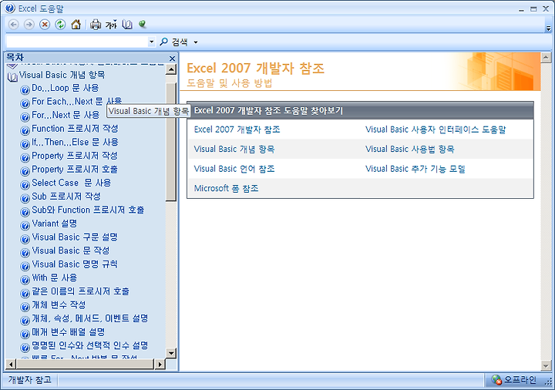Print the help topic
The width and height of the screenshot is (555, 390).
[96, 25]
